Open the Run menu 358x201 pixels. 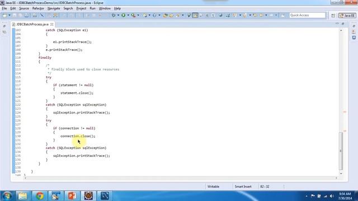tap(92, 8)
